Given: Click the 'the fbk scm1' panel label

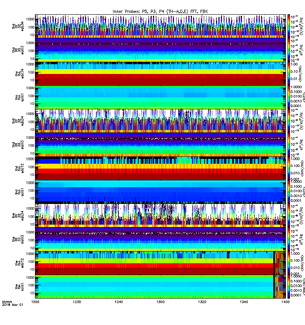Looking at the screenshot, I should pyautogui.click(x=19, y=287).
